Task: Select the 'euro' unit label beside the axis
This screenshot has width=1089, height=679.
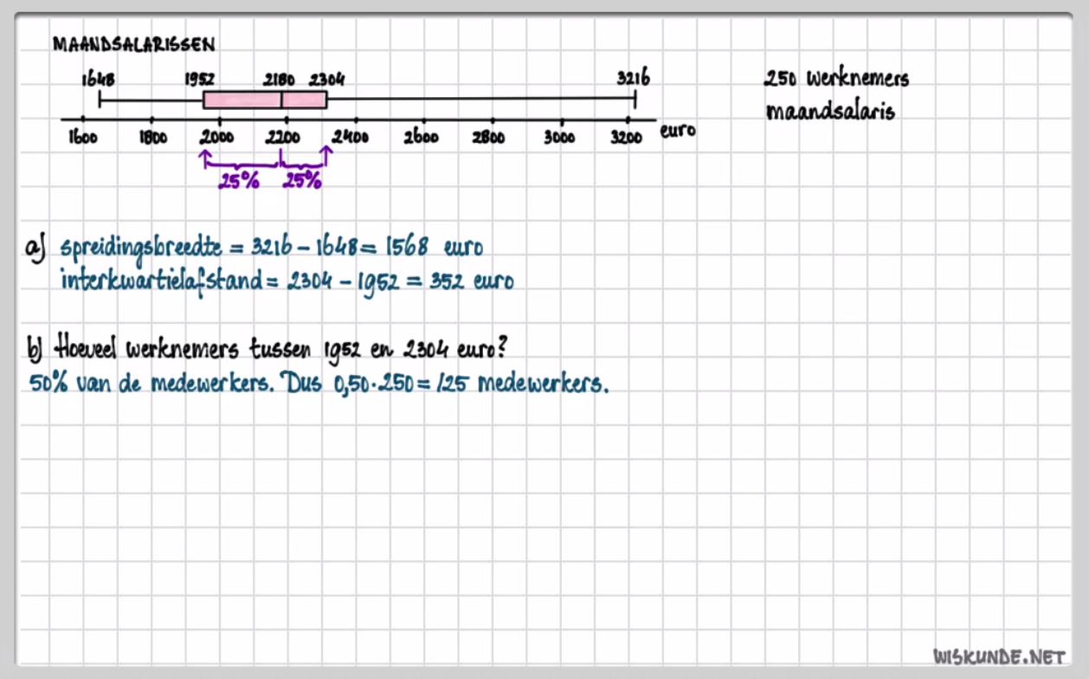Action: (x=678, y=133)
